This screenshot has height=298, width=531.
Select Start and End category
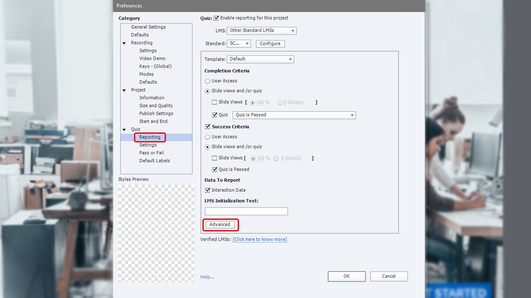(153, 121)
